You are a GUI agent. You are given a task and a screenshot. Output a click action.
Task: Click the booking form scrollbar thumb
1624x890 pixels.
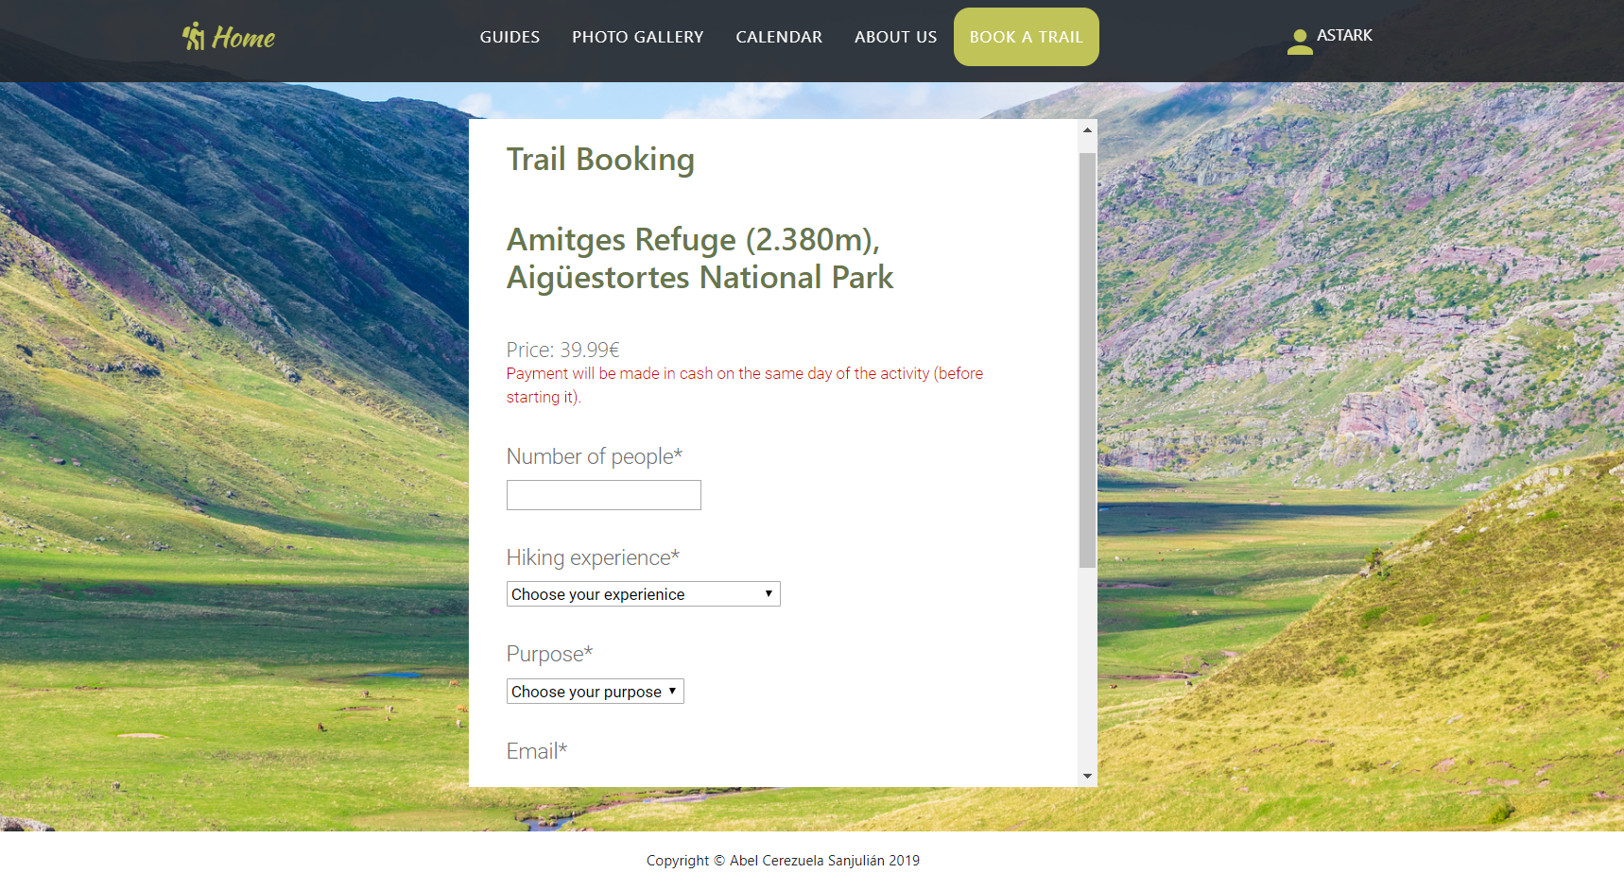pos(1087,360)
